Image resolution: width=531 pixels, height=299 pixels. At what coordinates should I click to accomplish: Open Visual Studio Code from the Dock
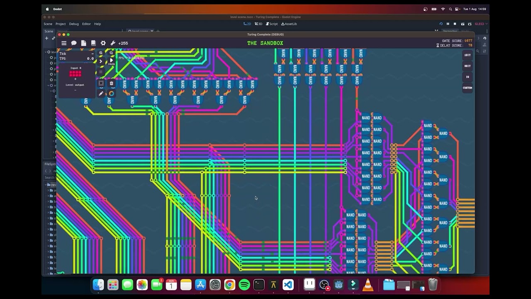pos(288,285)
